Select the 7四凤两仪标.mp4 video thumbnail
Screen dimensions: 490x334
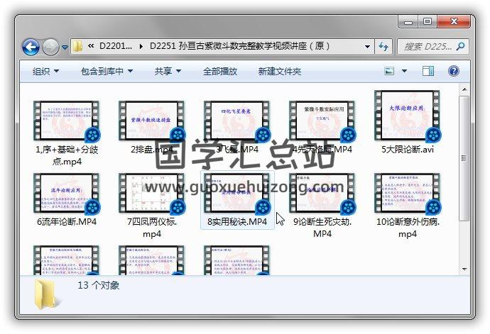tap(151, 194)
